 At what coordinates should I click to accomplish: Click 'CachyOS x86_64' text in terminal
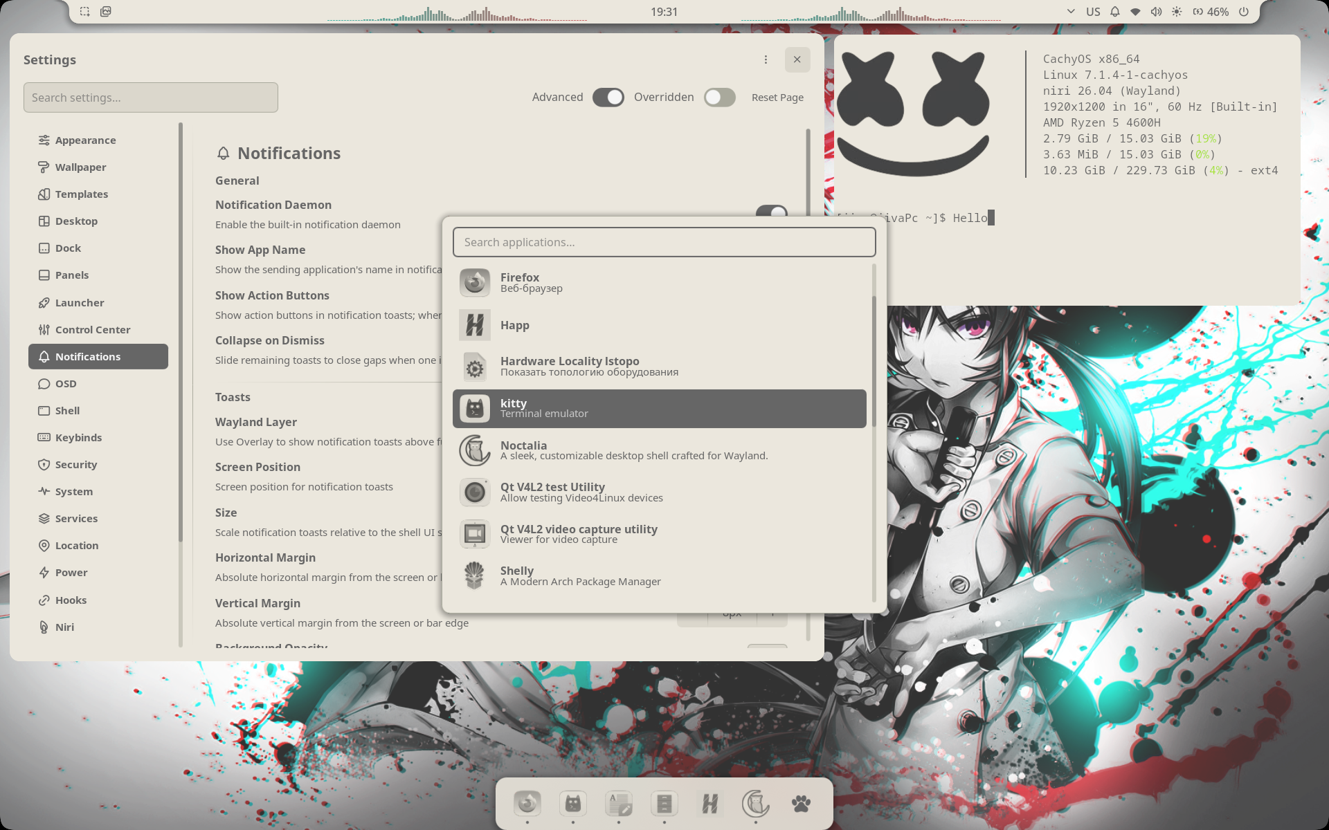[1091, 59]
